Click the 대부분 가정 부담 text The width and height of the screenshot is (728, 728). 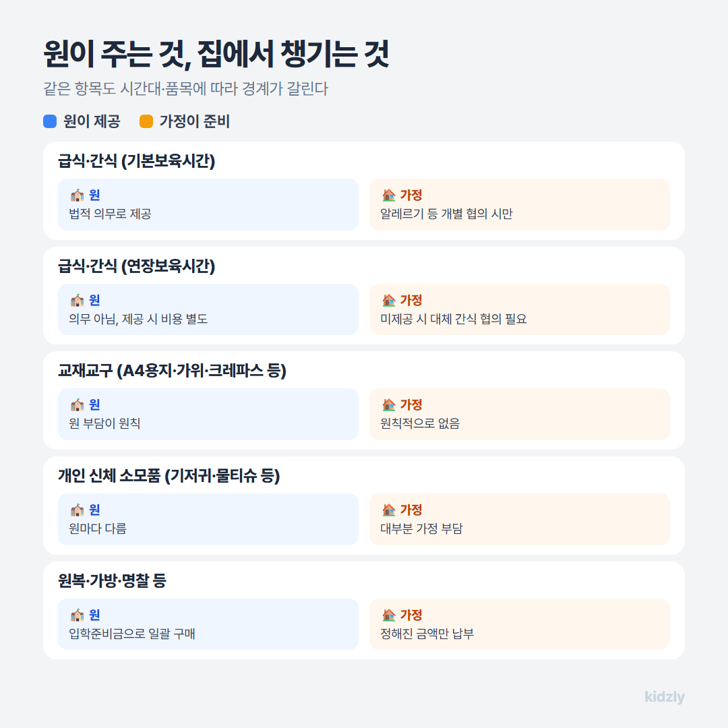tap(421, 529)
